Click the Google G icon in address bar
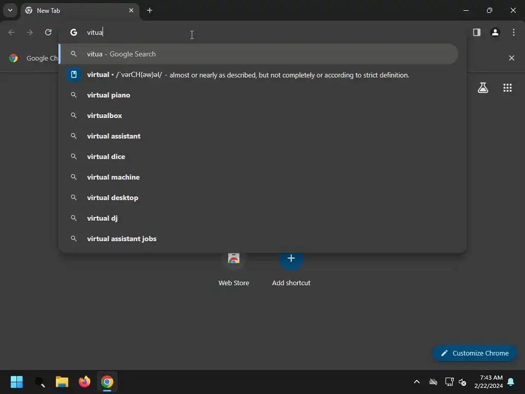The height and width of the screenshot is (394, 525). point(74,32)
